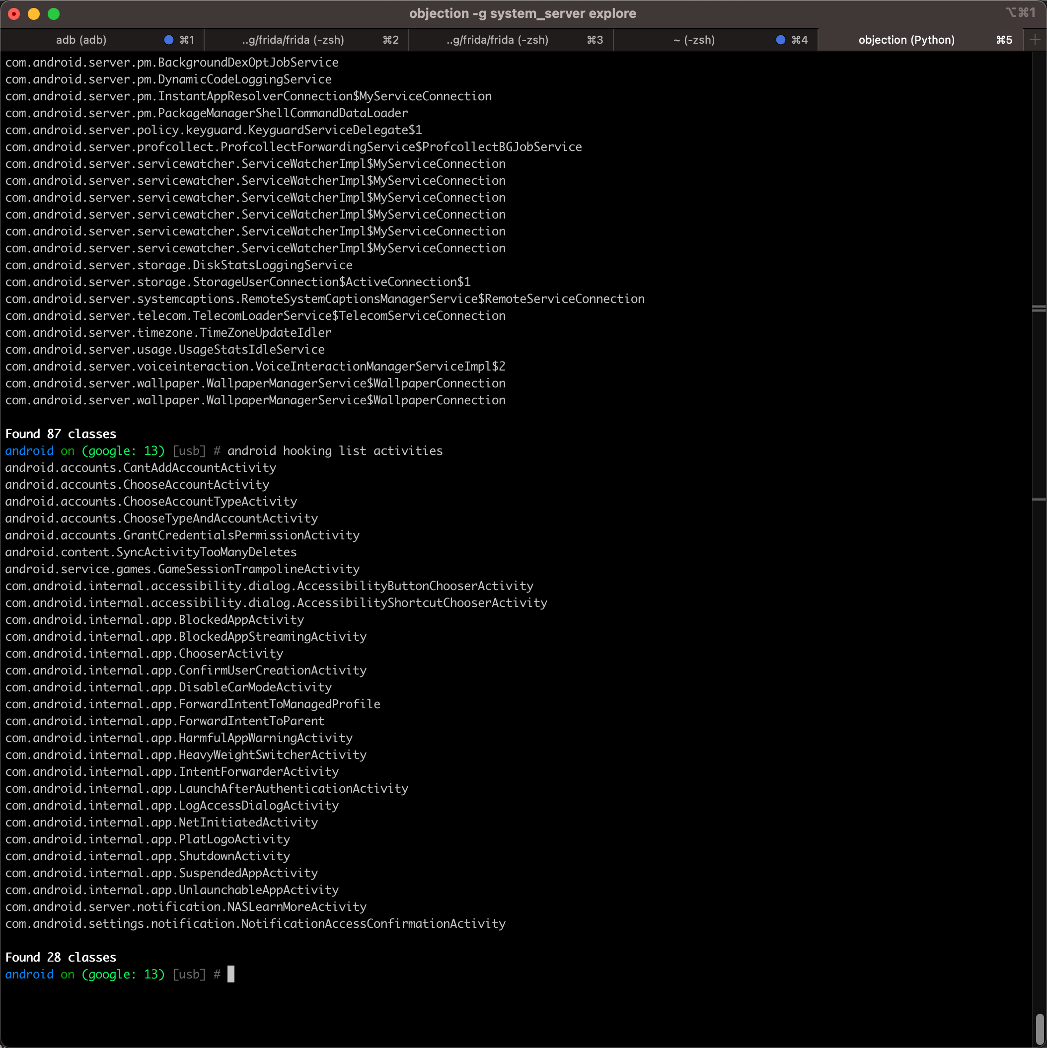This screenshot has width=1047, height=1048.
Task: Click HeavyWeightSwitcherActivity line
Action: coord(186,754)
